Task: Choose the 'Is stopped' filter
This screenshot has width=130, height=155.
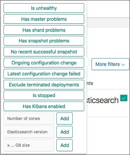Action: click(44, 95)
